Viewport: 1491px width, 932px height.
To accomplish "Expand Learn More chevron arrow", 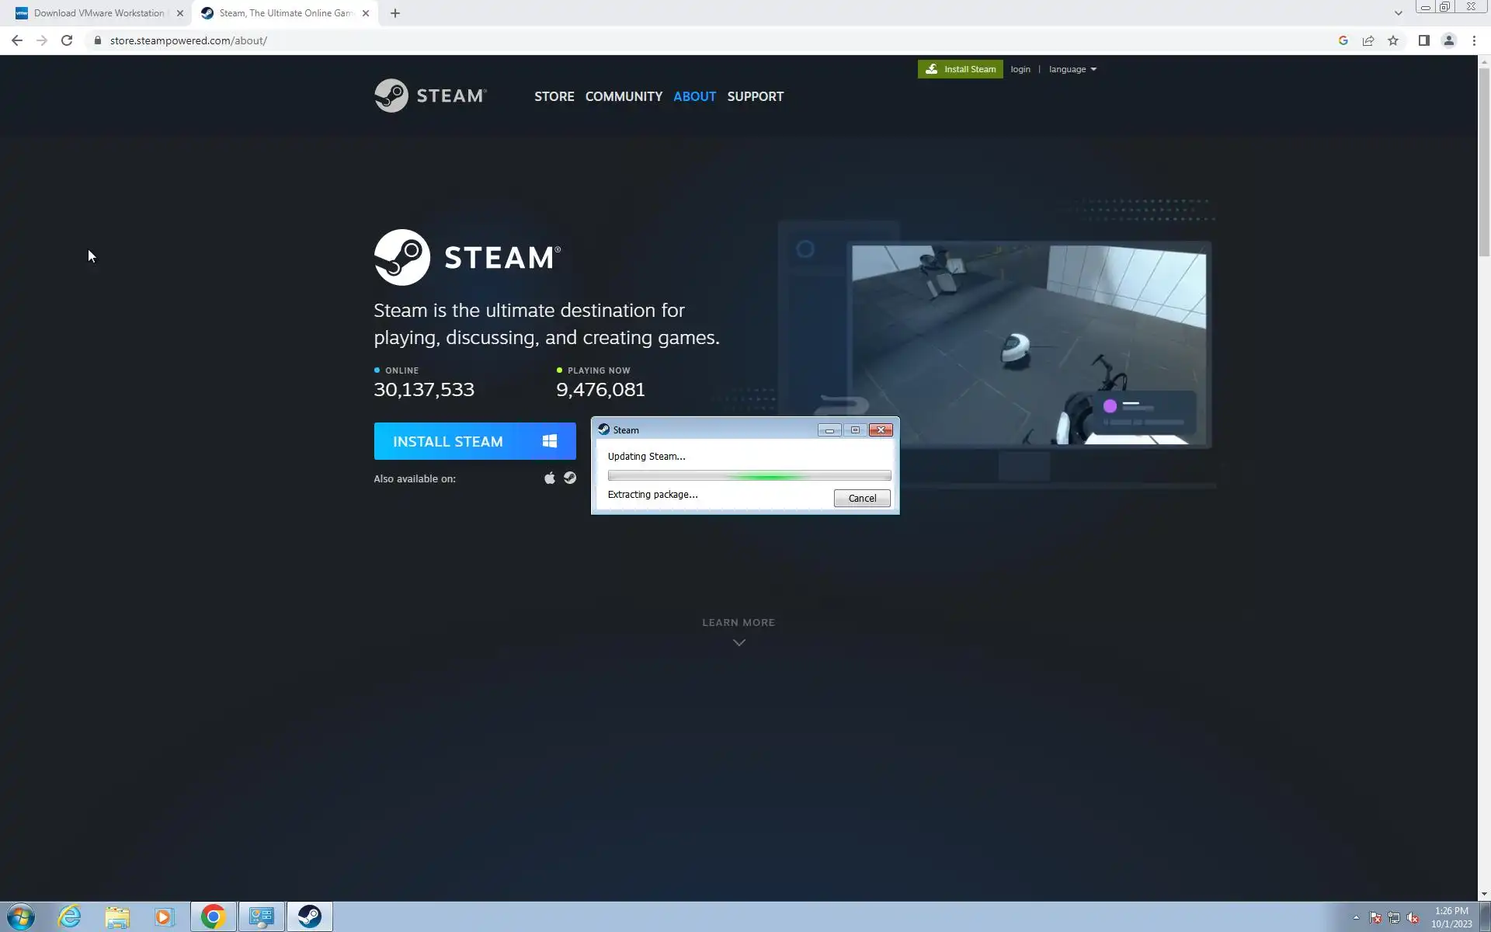I will (739, 642).
